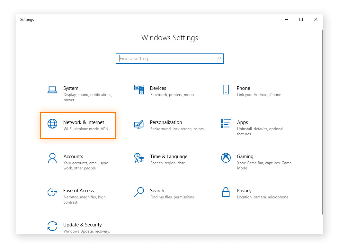Open the highlighted Network & Internet category

78,125
